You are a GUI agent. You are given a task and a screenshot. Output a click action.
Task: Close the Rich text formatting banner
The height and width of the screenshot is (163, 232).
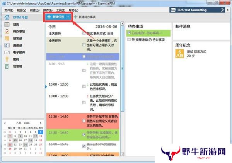click(228, 10)
